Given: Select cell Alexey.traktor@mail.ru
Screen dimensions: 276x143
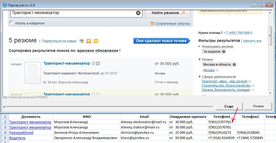Looking at the screenshot, I should [x=144, y=127].
